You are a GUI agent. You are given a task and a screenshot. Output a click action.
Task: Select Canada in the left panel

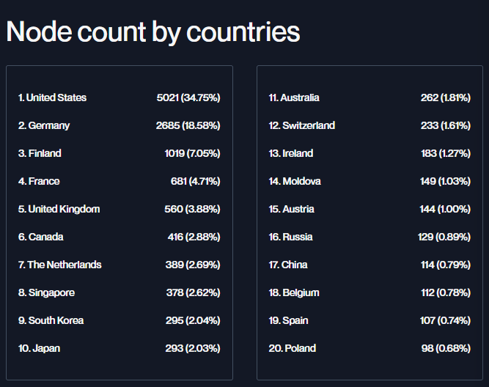coord(40,237)
